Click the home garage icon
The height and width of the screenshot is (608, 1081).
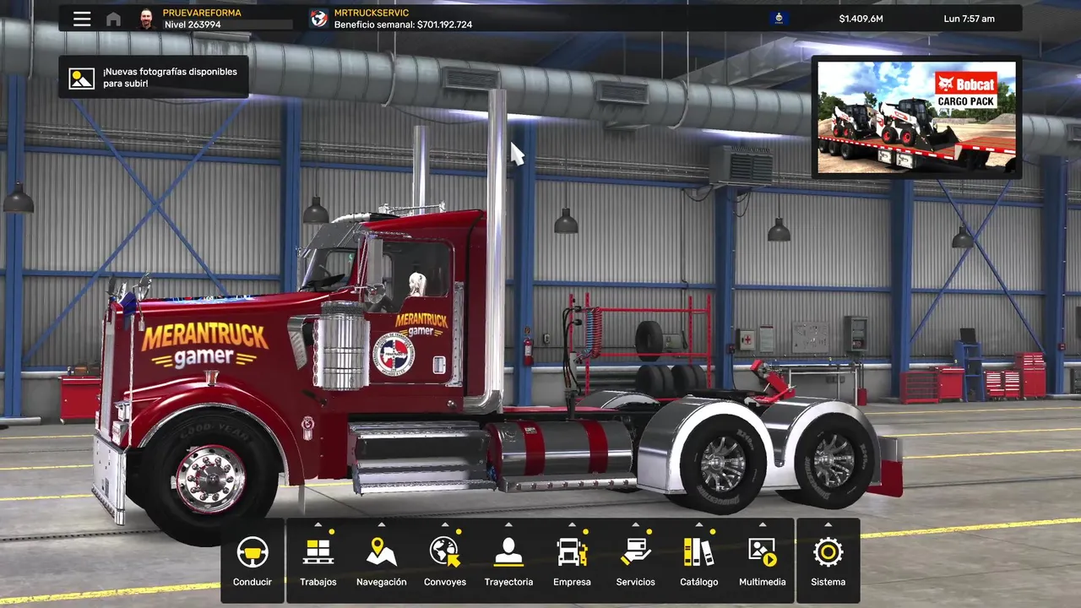[113, 19]
